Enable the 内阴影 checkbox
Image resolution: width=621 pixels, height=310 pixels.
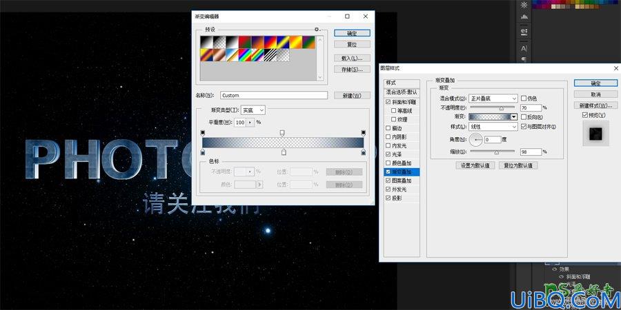point(388,137)
